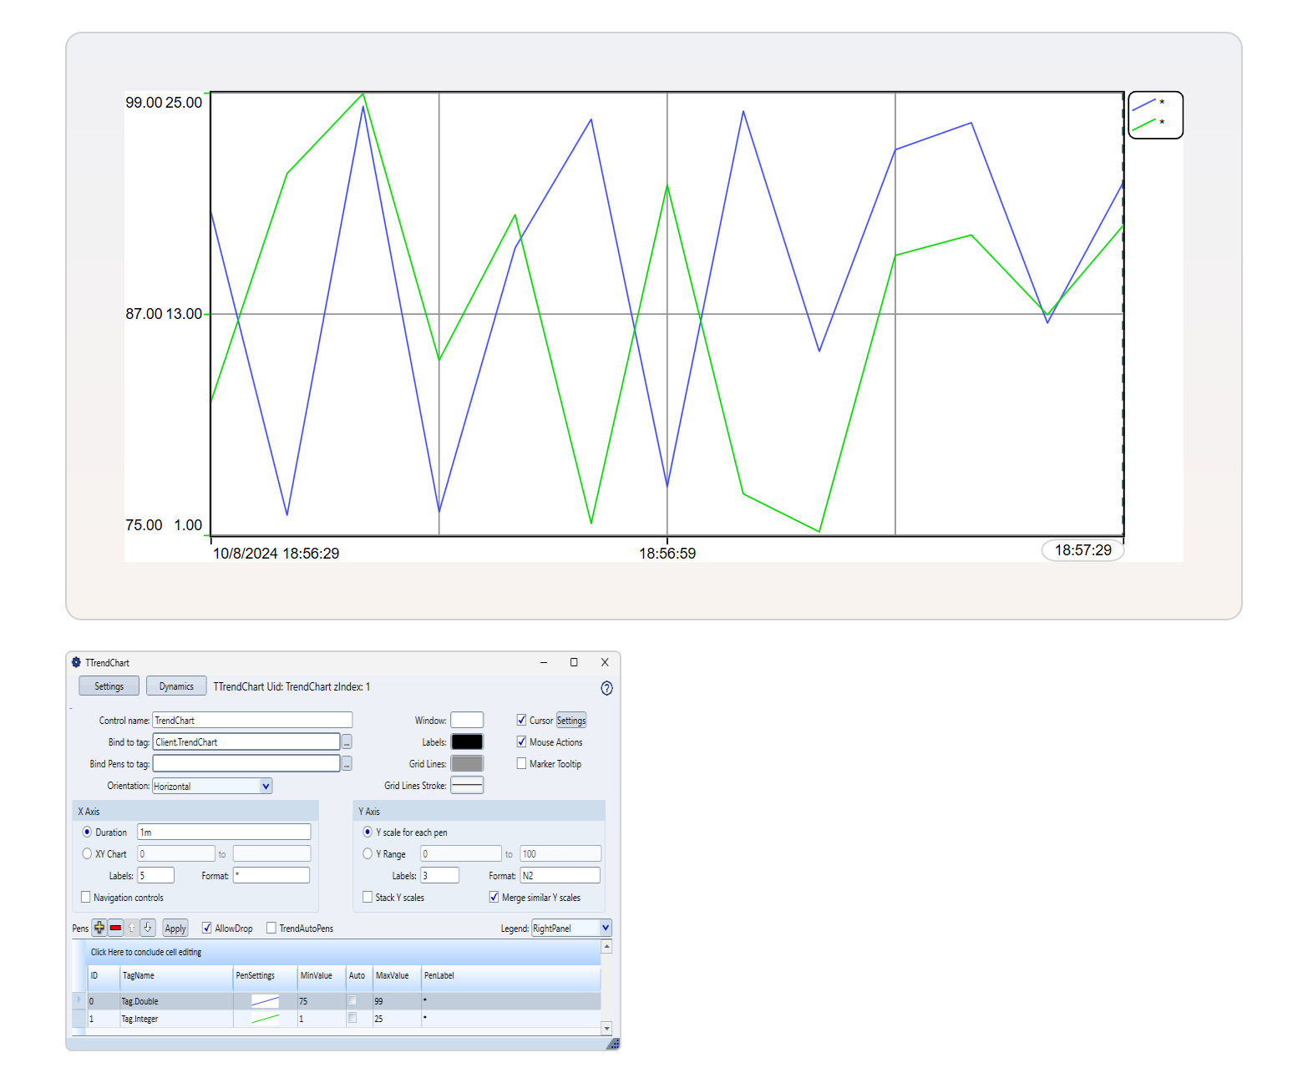Click the Apply button for pens
Image resolution: width=1308 pixels, height=1083 pixels.
pos(175,928)
